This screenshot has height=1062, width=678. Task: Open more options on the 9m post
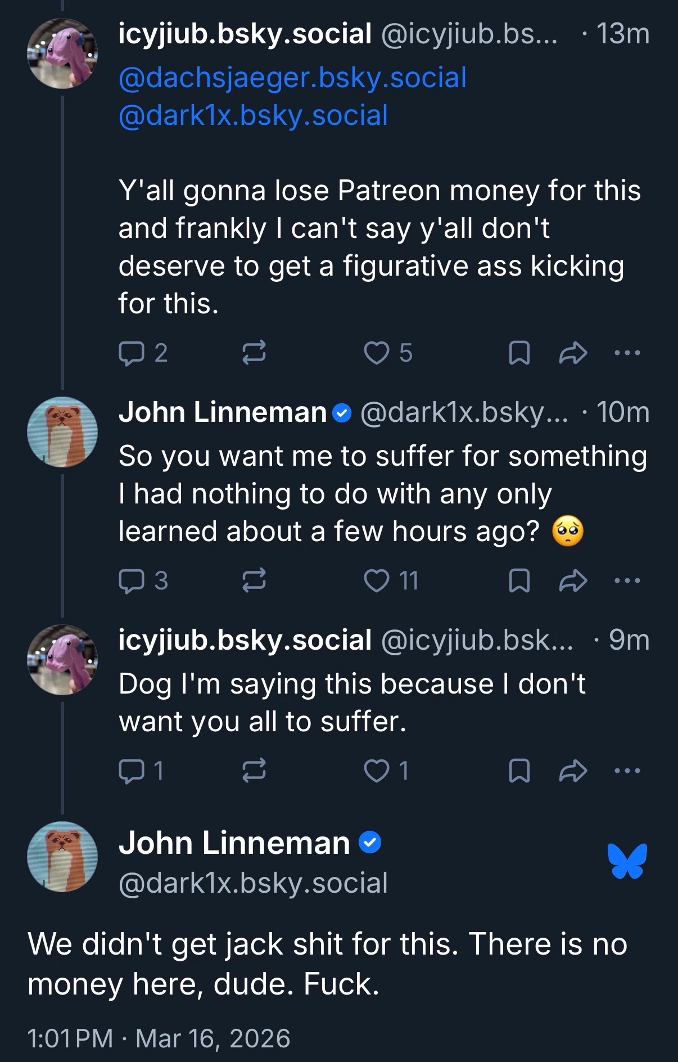pos(627,771)
